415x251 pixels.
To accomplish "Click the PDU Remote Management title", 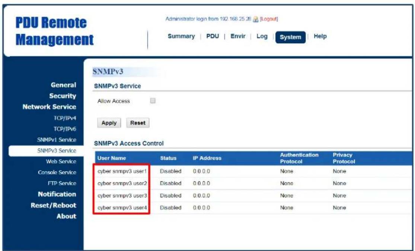I will [54, 31].
